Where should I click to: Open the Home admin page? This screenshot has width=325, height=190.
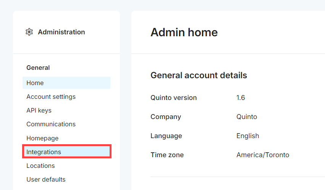pos(35,83)
